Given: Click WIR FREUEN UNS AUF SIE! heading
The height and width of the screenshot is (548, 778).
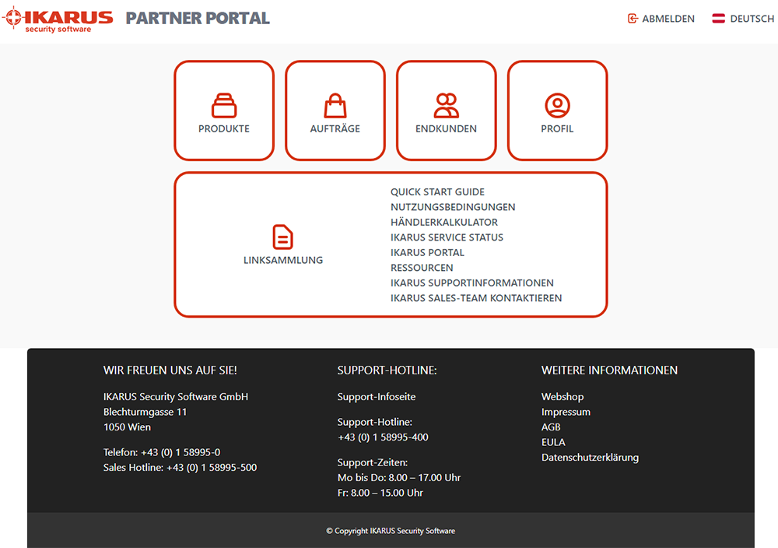Looking at the screenshot, I should click(x=170, y=371).
